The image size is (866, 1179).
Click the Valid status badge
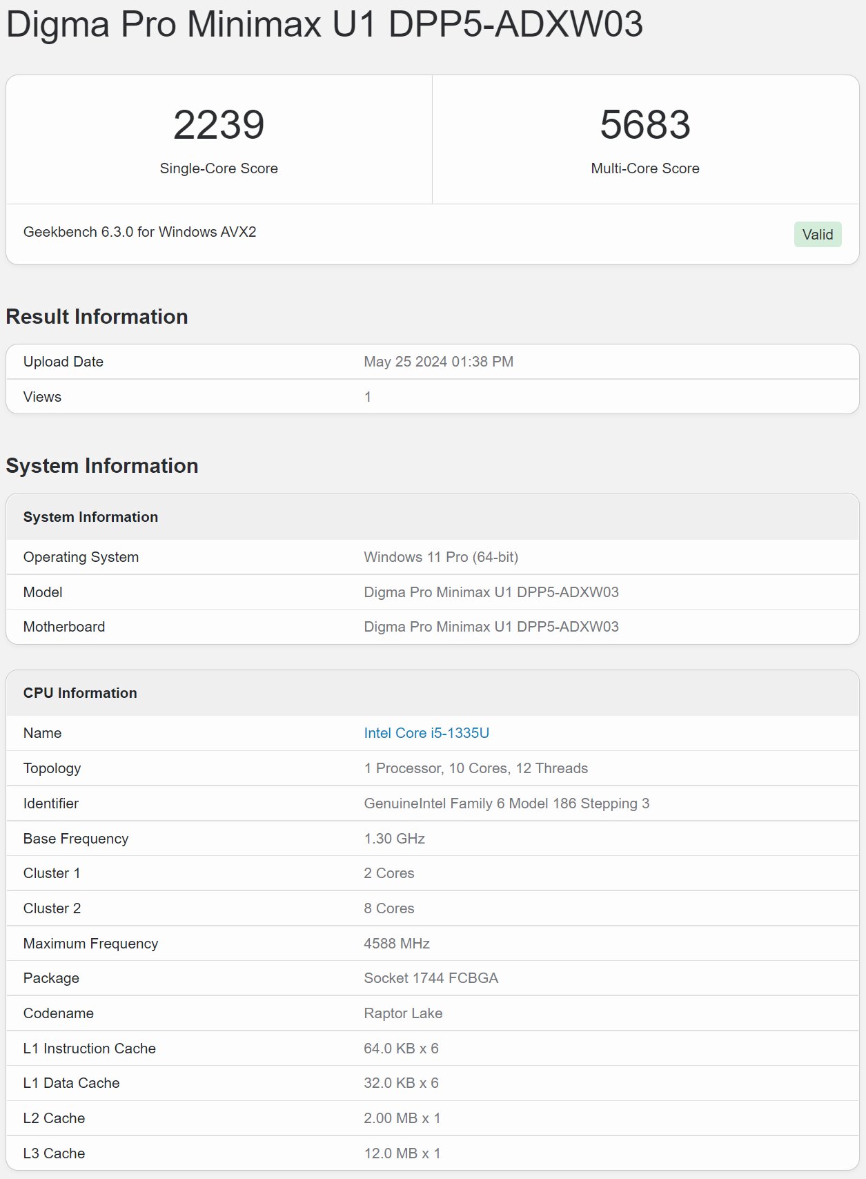point(818,235)
